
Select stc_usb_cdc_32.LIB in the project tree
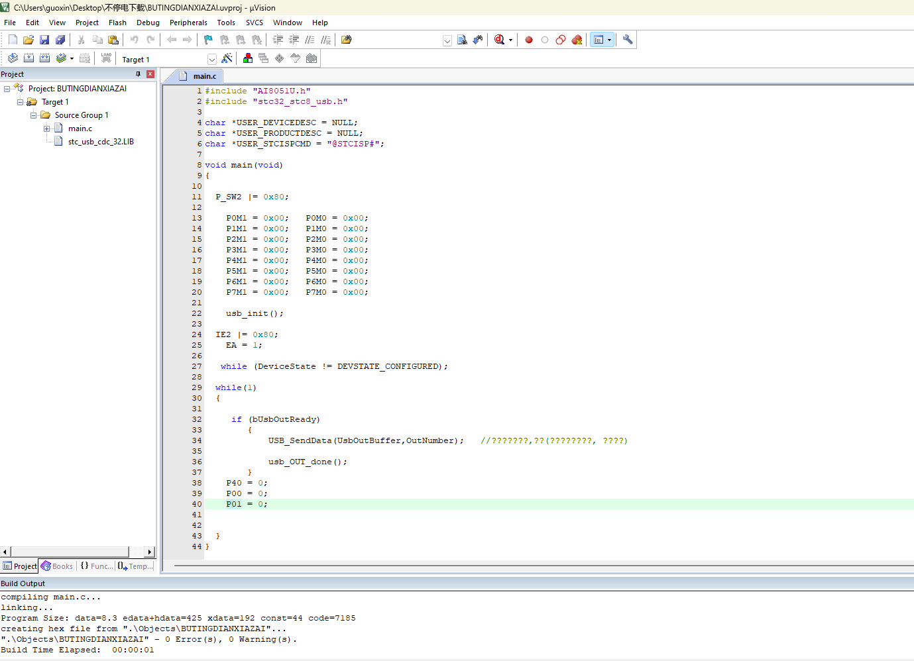(x=101, y=142)
